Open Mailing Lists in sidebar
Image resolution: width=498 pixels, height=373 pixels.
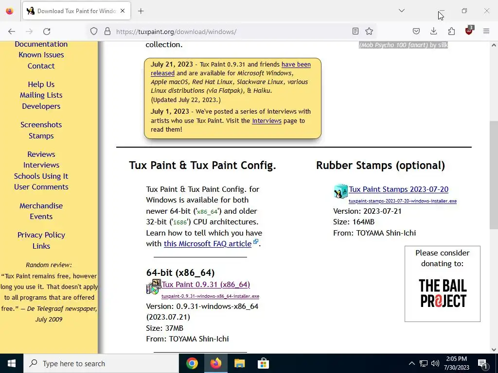(x=41, y=95)
